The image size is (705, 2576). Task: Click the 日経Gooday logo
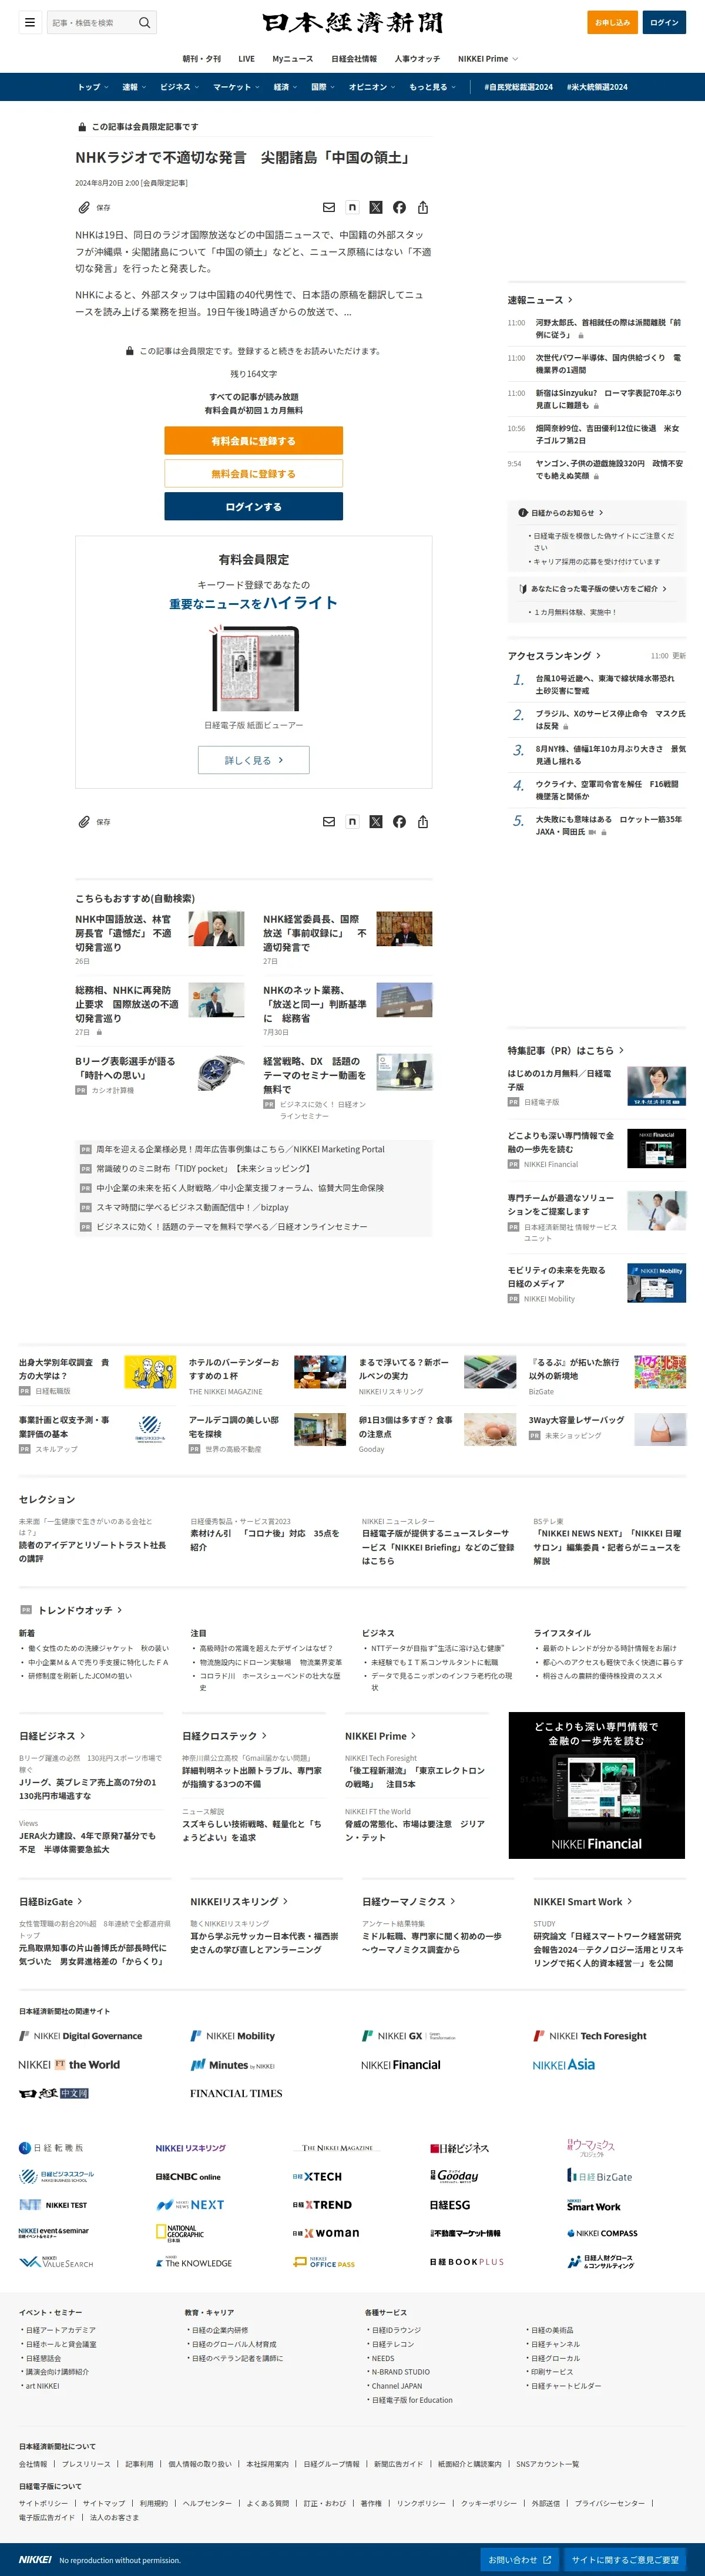pos(455,2176)
